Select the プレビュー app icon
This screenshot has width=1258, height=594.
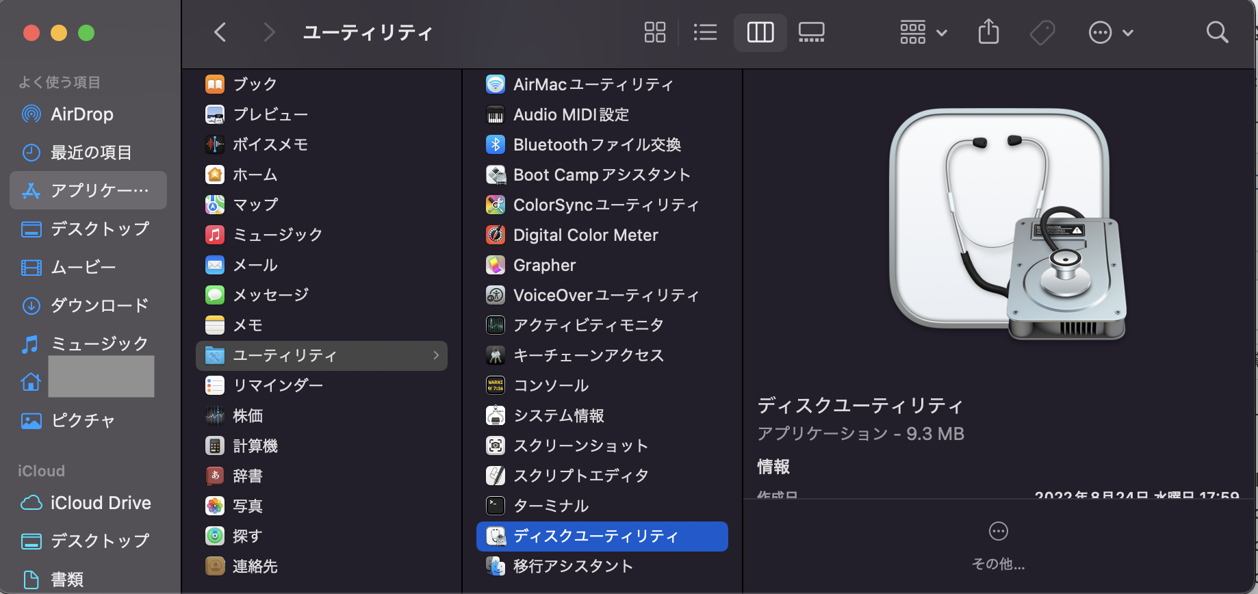pos(215,114)
